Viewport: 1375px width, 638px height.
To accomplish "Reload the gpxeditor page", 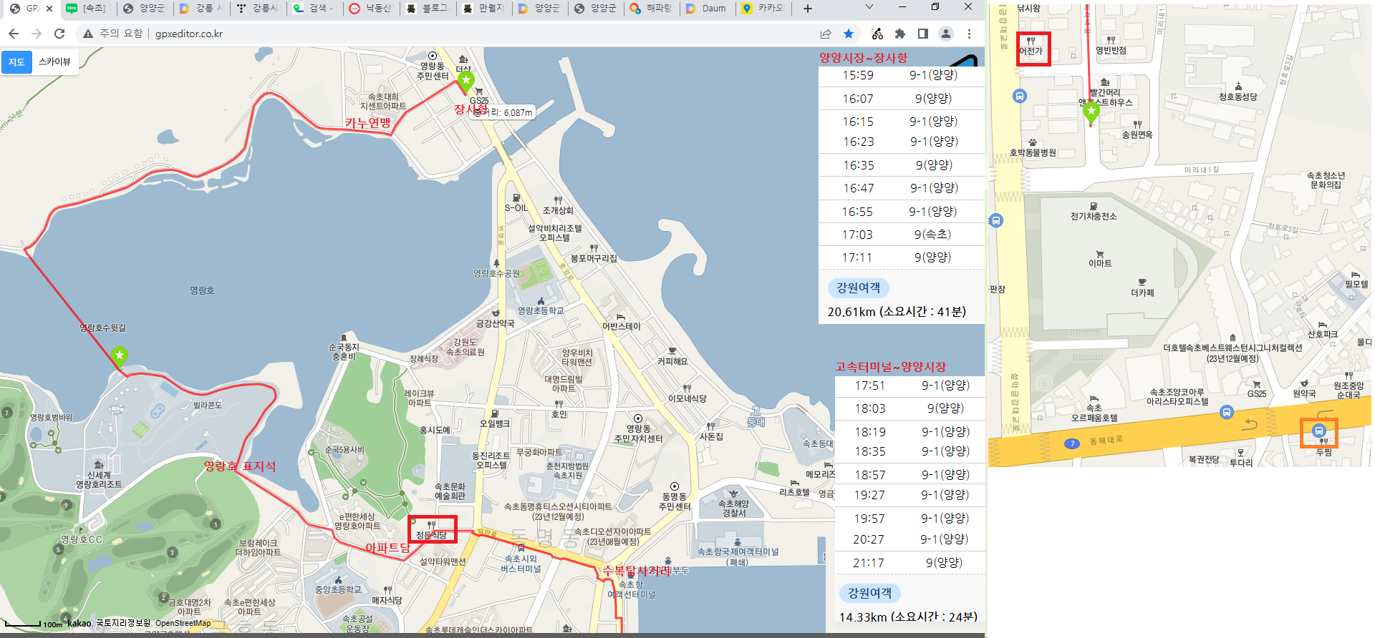I will click(x=59, y=34).
